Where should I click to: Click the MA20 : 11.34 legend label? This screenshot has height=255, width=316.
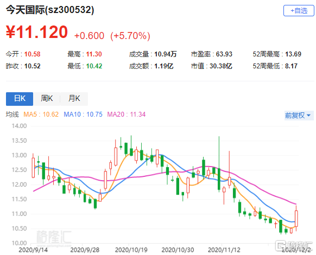point(127,114)
